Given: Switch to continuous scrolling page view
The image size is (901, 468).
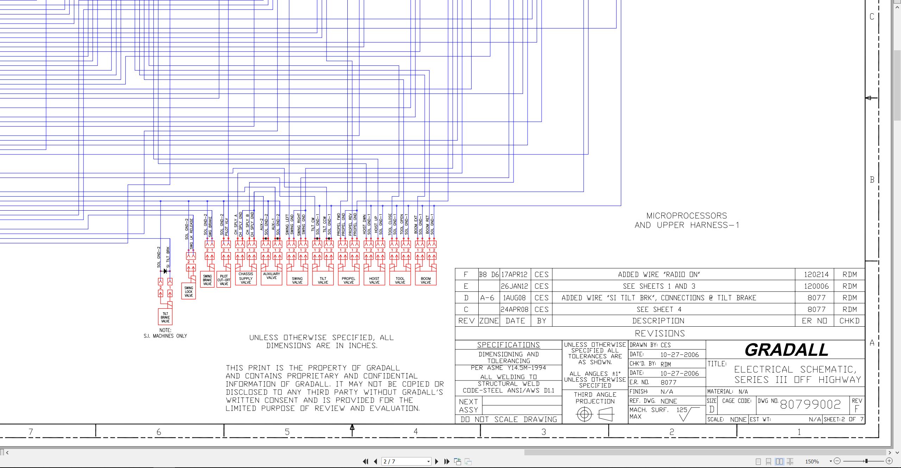Looking at the screenshot, I should (769, 461).
